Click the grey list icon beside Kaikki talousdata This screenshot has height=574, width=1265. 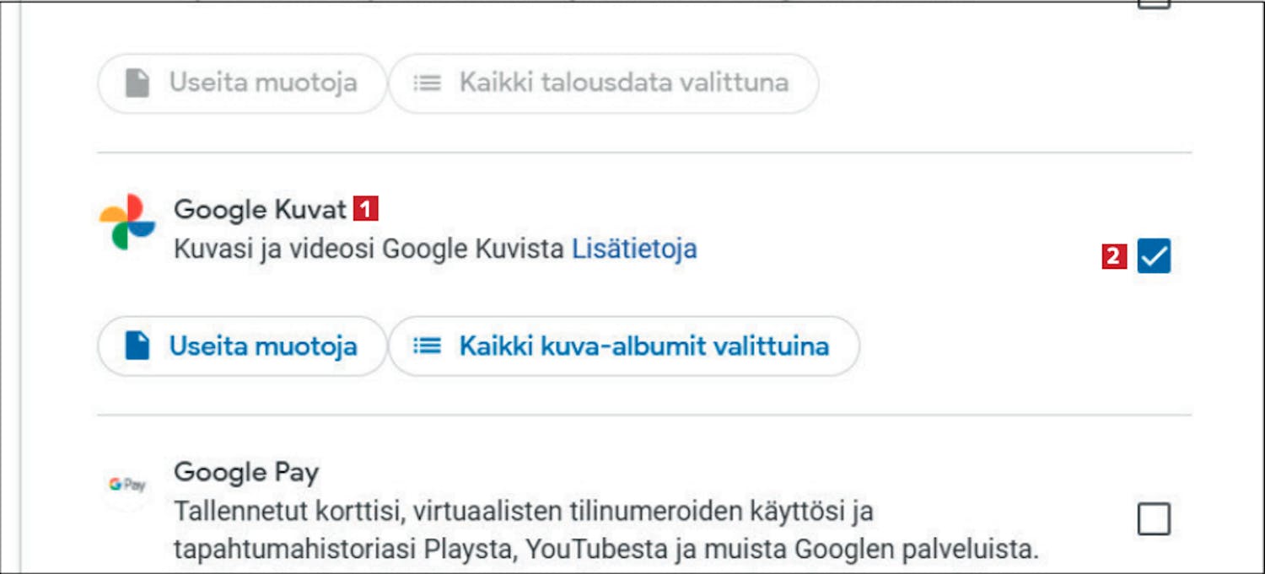point(427,83)
